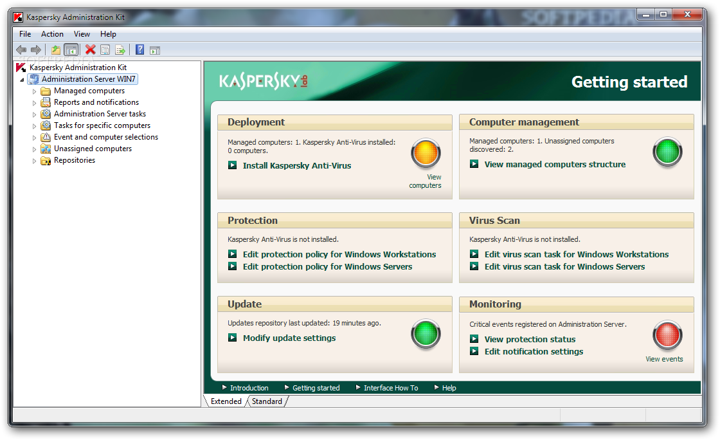Open View managed computers structure link
The image size is (720, 440).
pos(555,165)
